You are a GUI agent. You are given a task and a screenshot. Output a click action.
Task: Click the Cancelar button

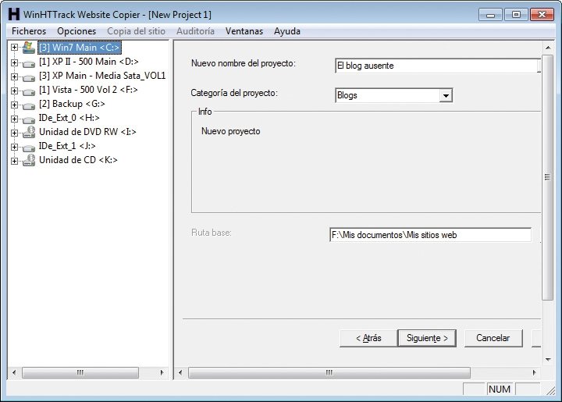pyautogui.click(x=493, y=338)
